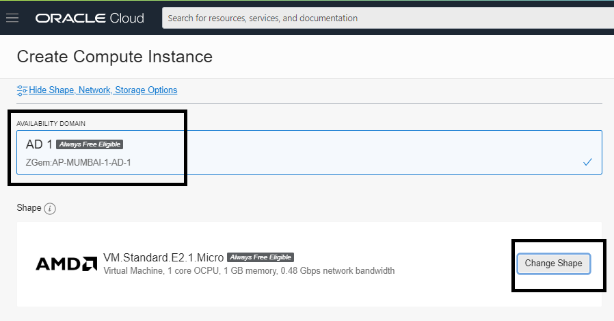The image size is (614, 321).
Task: Click the AMD processor logo
Action: 66,264
